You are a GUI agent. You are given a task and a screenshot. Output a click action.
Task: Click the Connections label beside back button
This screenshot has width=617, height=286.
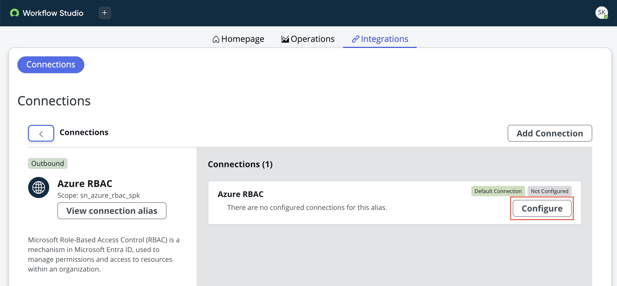[84, 132]
